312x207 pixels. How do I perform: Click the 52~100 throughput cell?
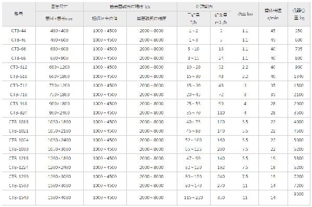point(193,140)
